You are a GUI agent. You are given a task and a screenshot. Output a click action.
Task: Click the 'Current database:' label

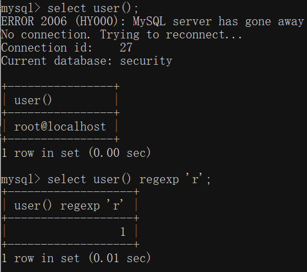pyautogui.click(x=57, y=61)
